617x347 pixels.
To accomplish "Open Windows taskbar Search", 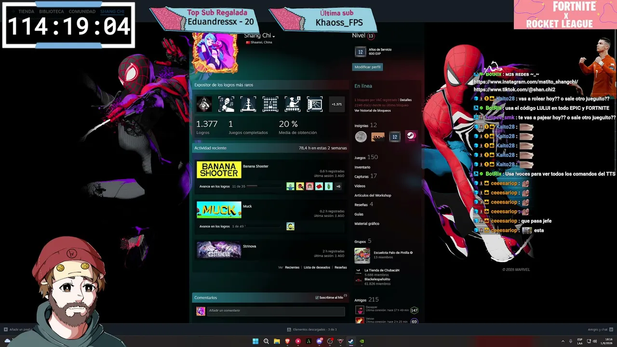I will (266, 341).
